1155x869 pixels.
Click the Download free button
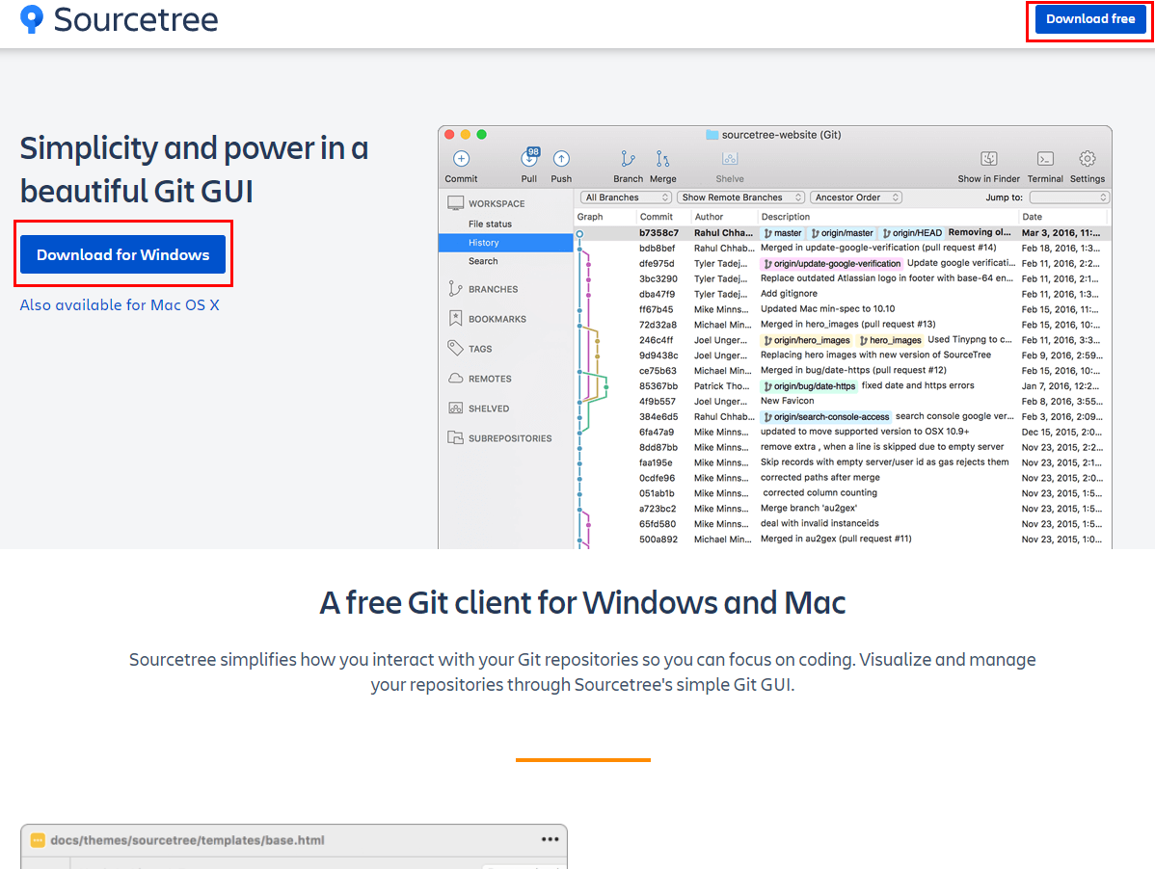pyautogui.click(x=1090, y=19)
